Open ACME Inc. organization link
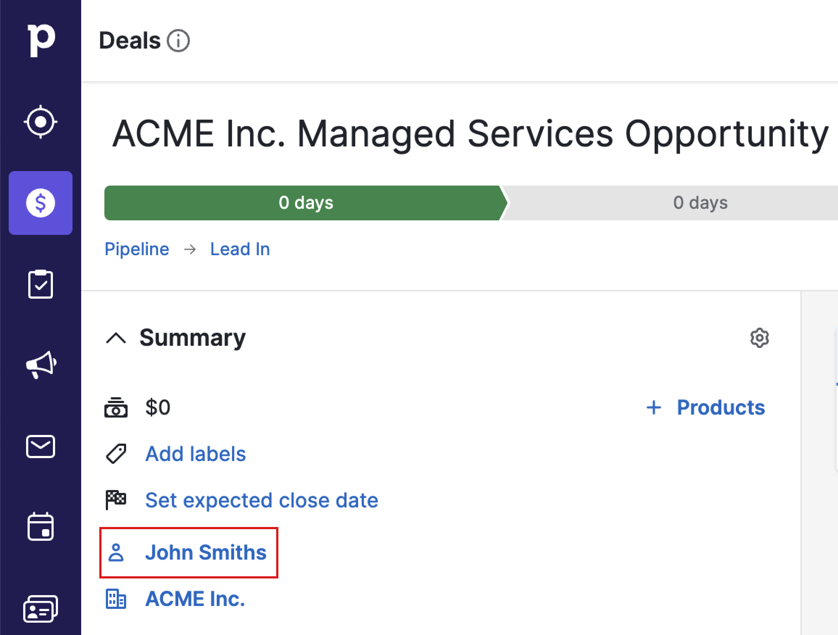Image resolution: width=838 pixels, height=635 pixels. click(x=195, y=599)
